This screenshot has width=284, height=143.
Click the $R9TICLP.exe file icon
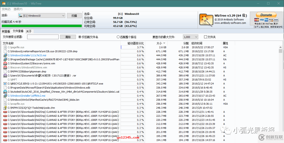tap(5, 84)
